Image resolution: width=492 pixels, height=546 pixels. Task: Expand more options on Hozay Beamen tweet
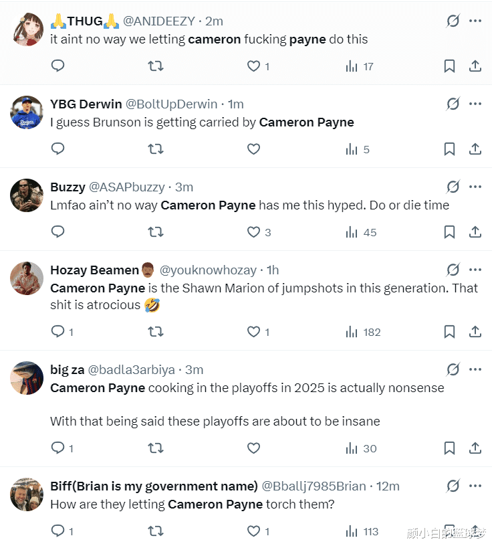475,270
